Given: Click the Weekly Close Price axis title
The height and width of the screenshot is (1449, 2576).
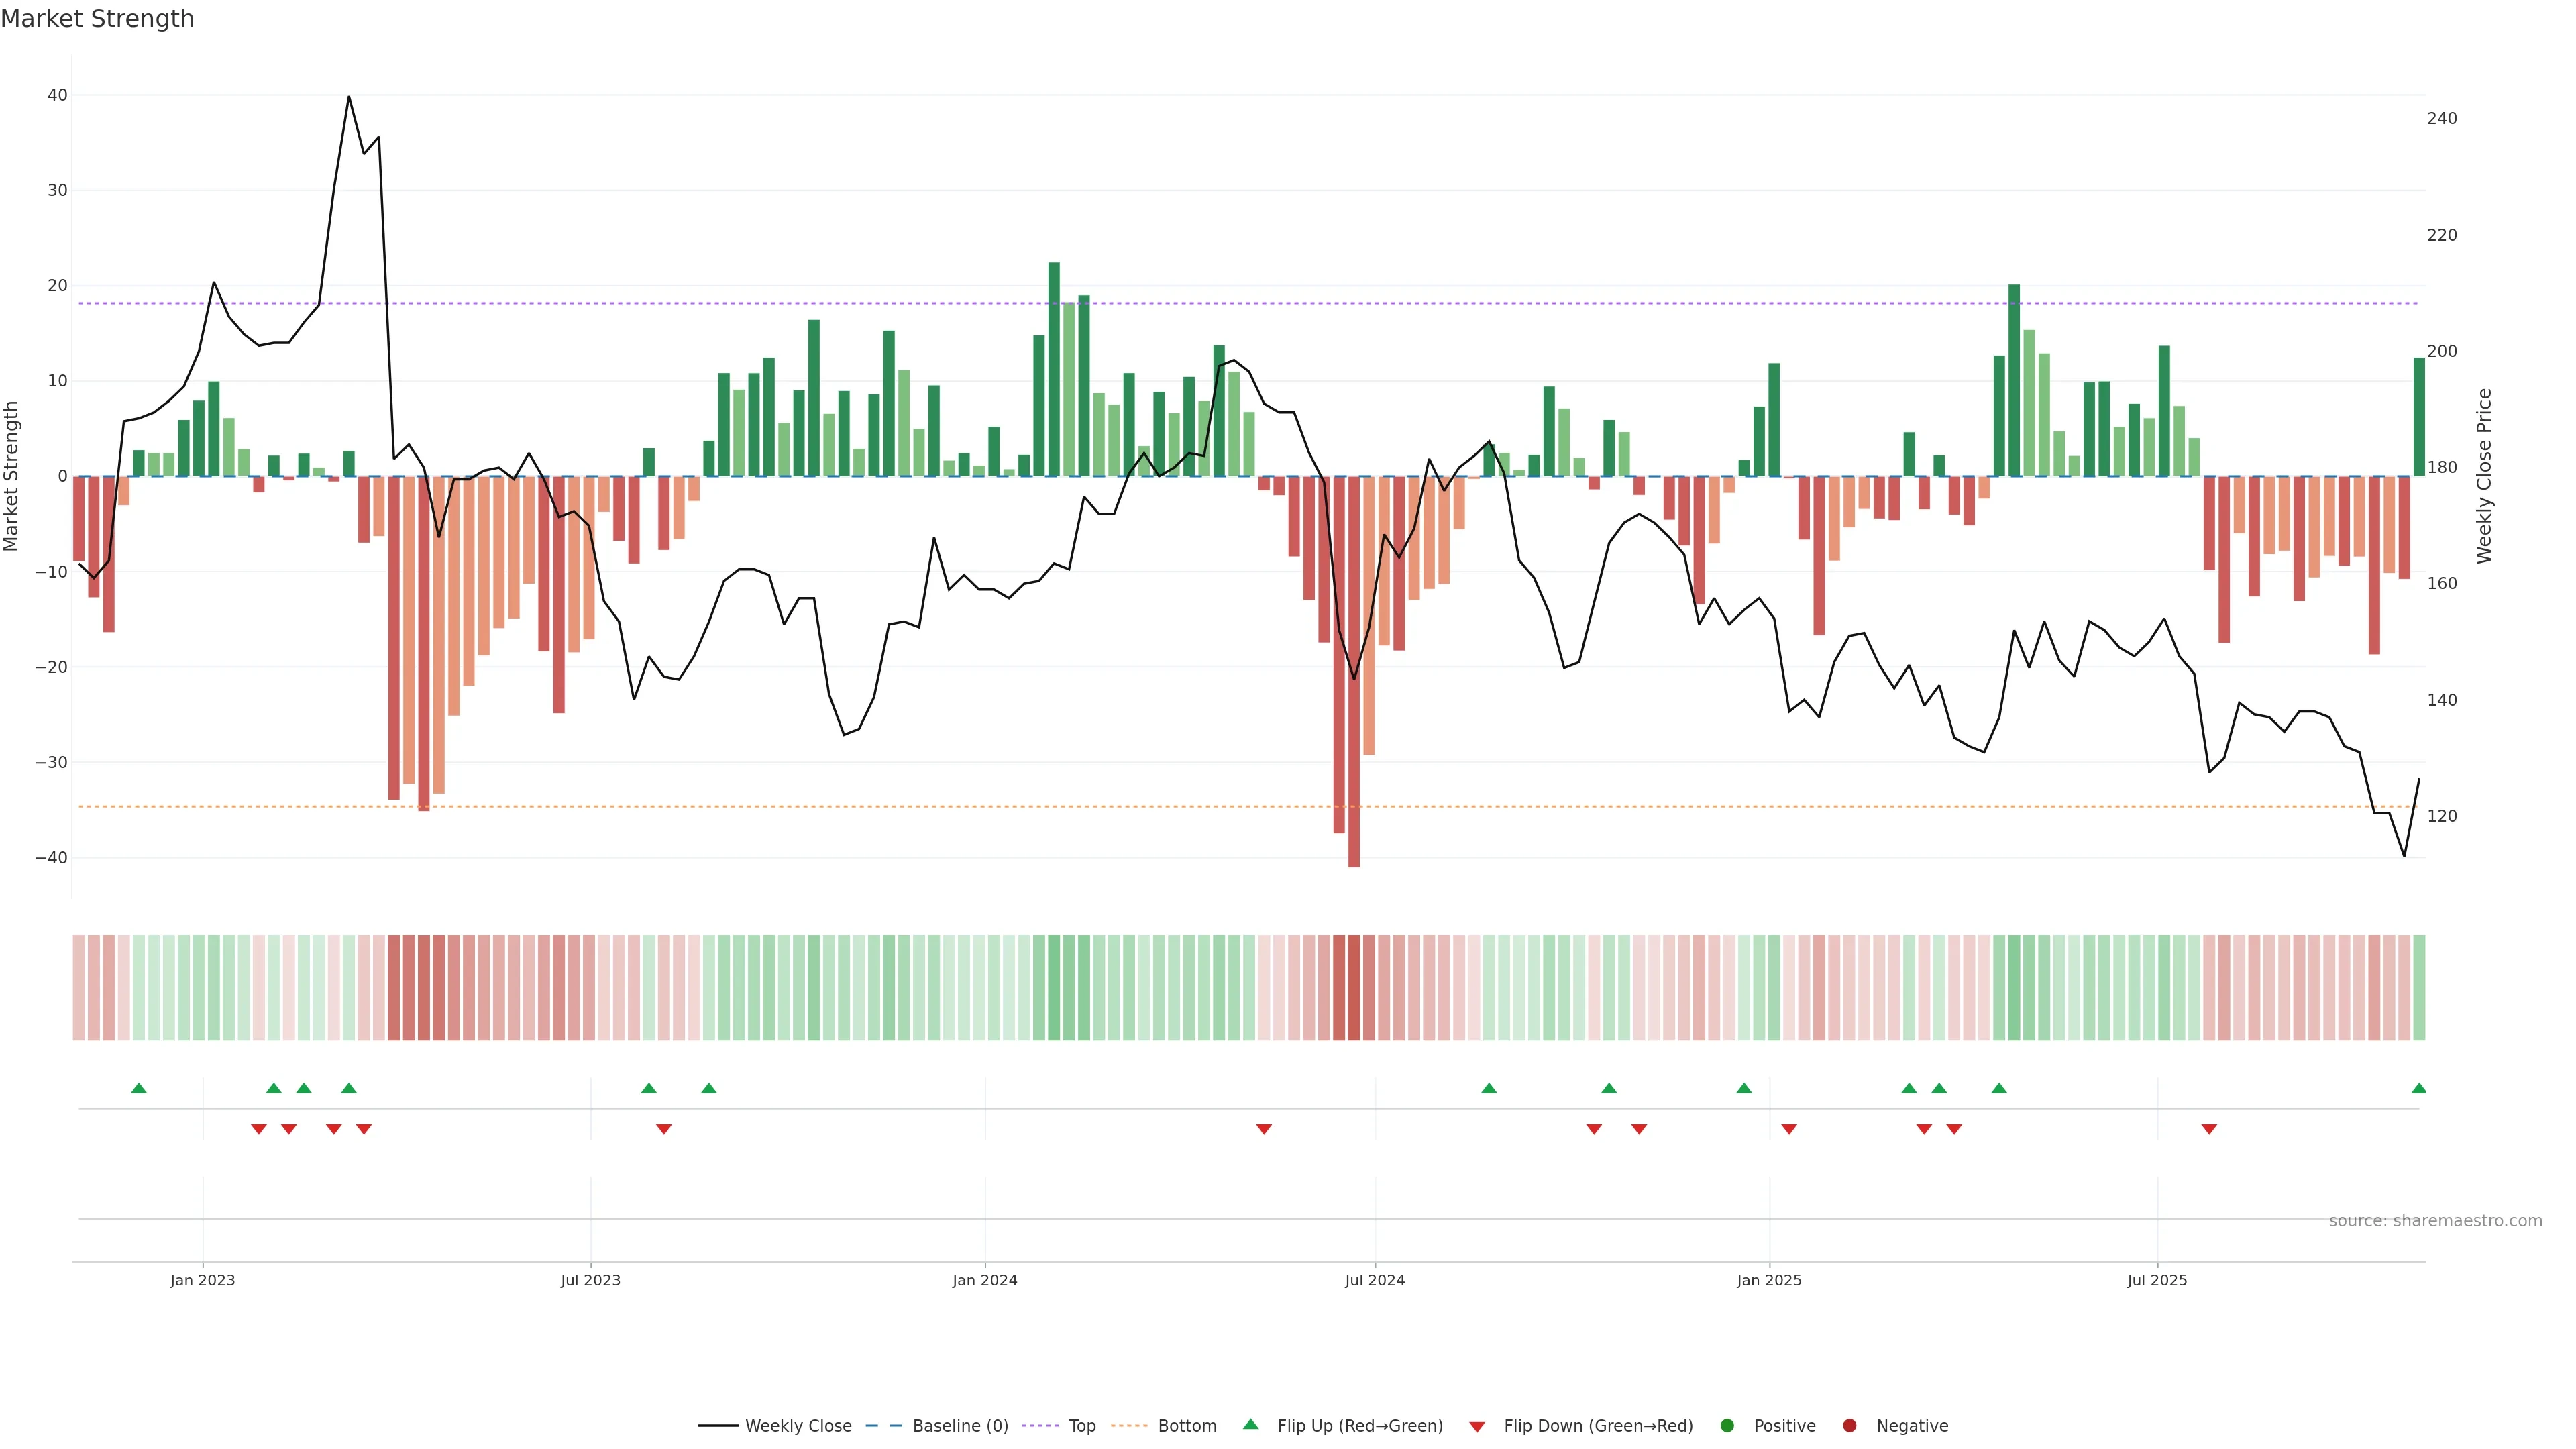Looking at the screenshot, I should point(2484,476).
